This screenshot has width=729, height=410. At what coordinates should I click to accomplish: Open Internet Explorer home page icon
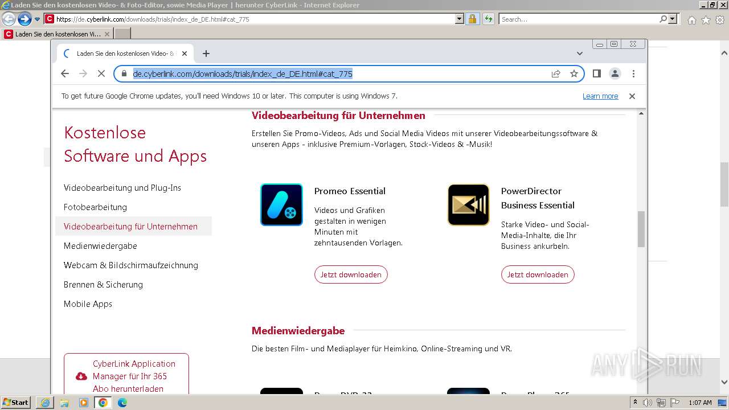pos(691,20)
